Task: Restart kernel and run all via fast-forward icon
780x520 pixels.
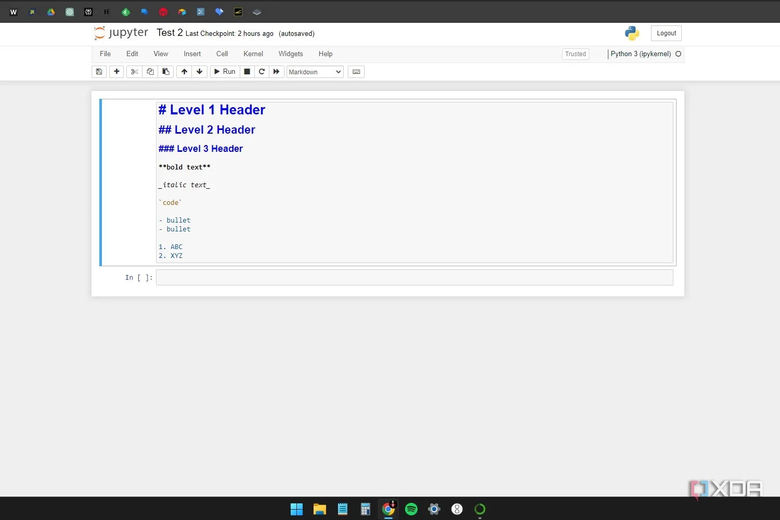Action: (x=276, y=72)
